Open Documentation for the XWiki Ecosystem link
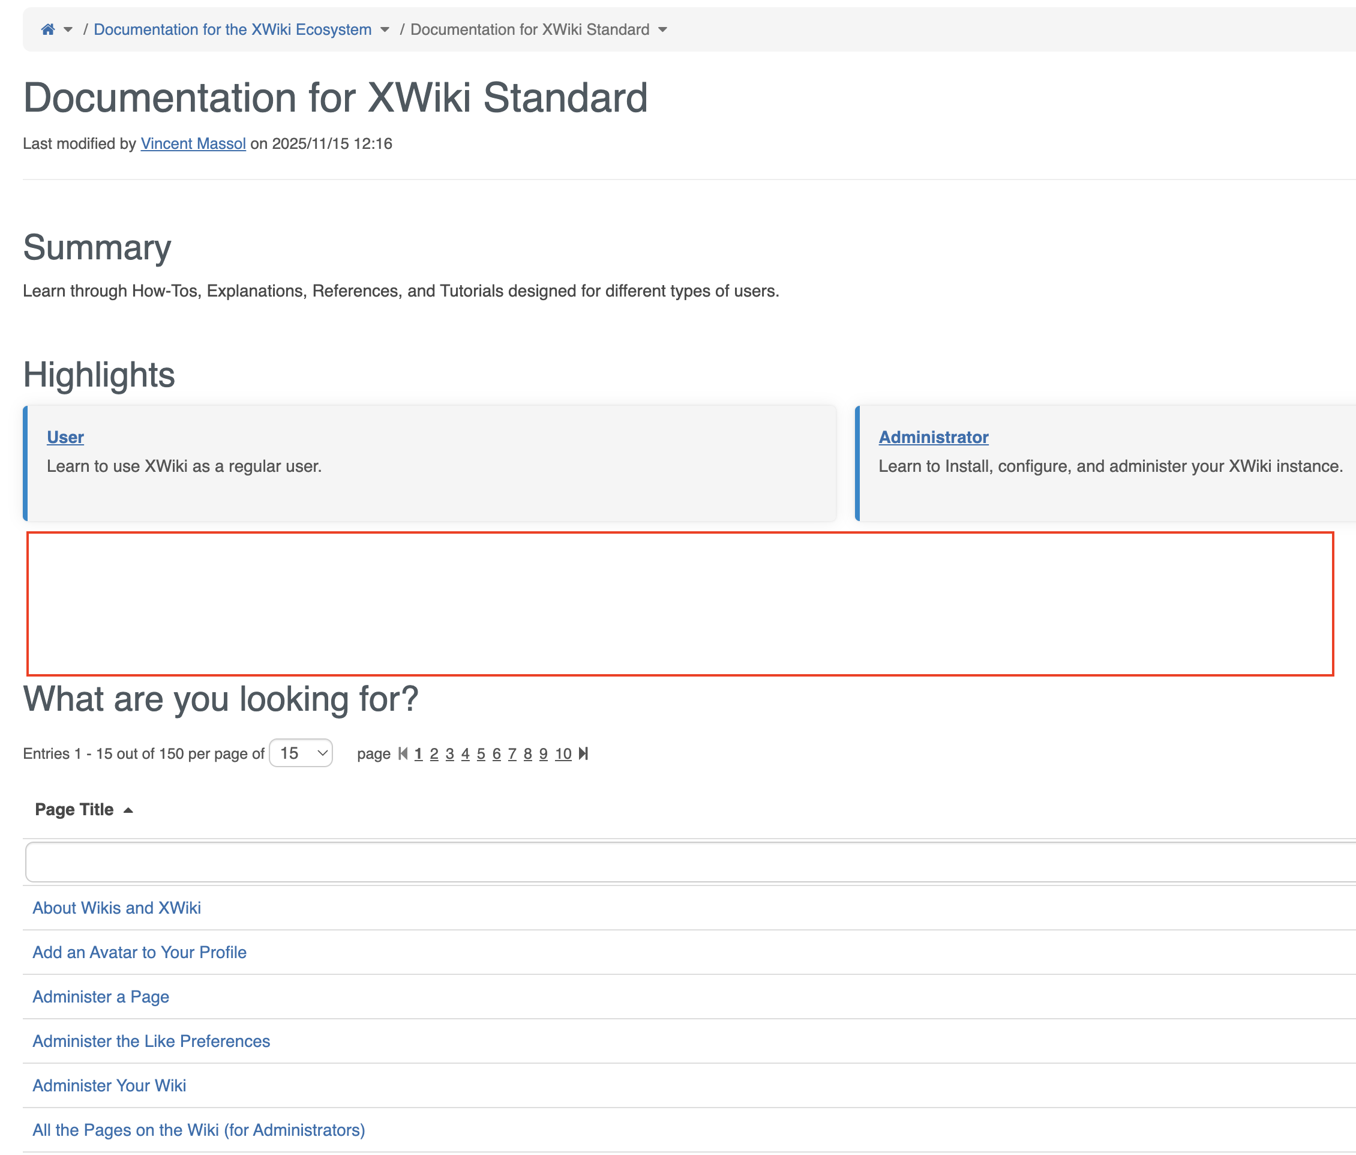This screenshot has height=1155, width=1356. point(232,29)
